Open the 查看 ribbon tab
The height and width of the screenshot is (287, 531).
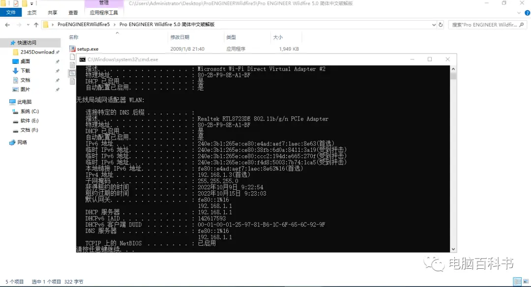click(x=73, y=12)
